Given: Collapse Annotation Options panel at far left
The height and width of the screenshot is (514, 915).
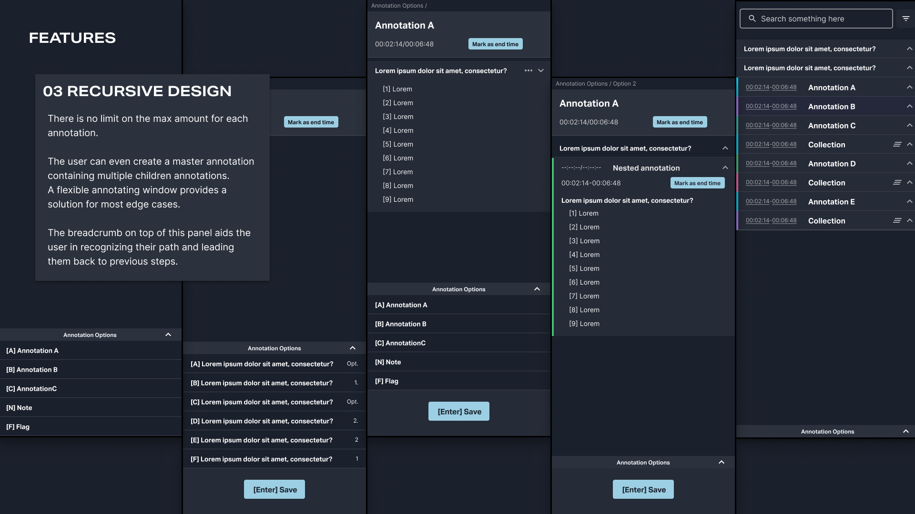Looking at the screenshot, I should coord(168,335).
